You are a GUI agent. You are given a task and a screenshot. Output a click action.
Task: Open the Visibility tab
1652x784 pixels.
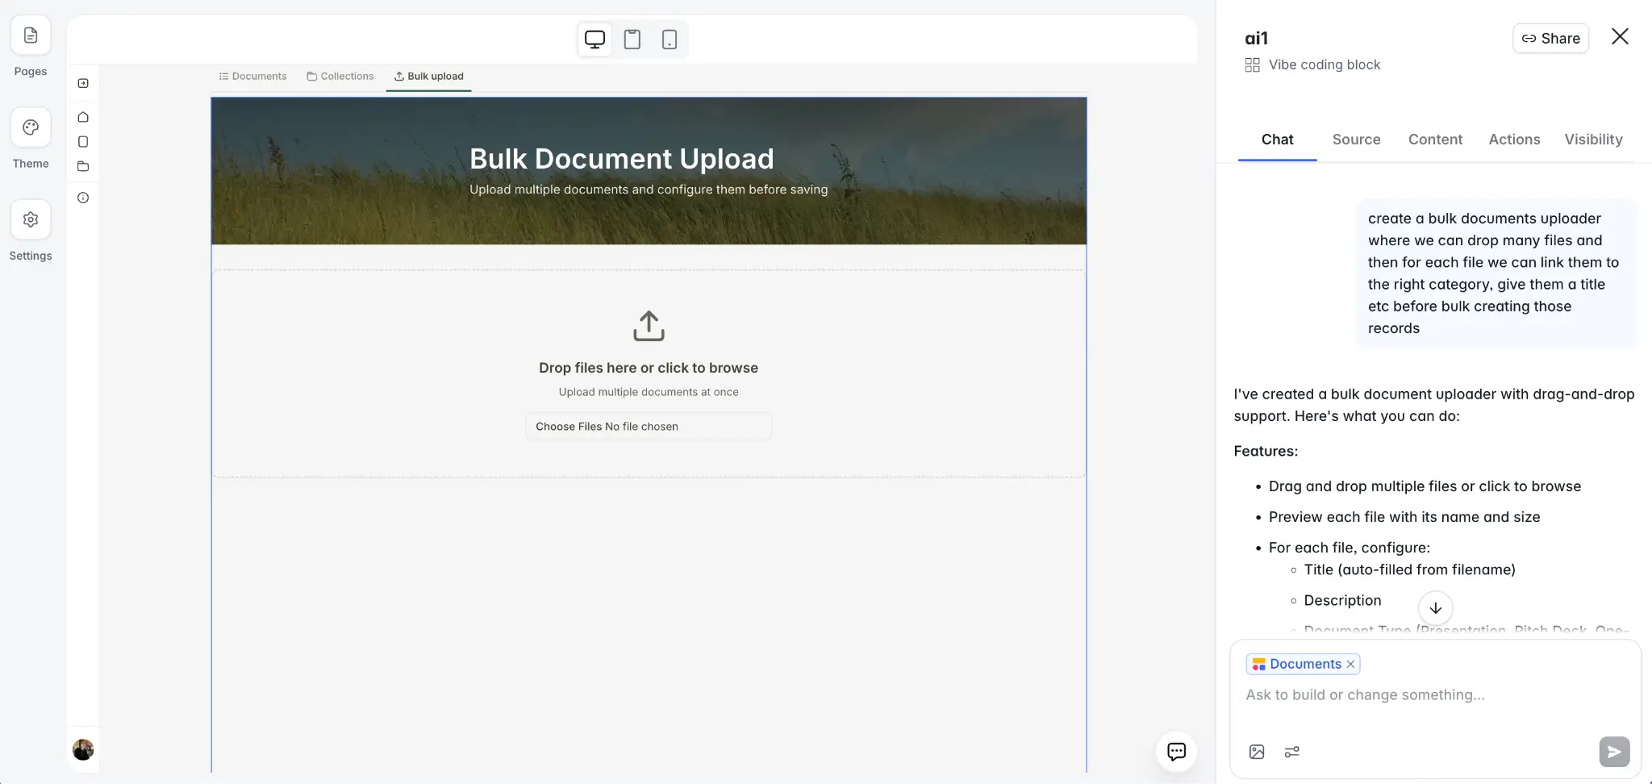point(1593,140)
